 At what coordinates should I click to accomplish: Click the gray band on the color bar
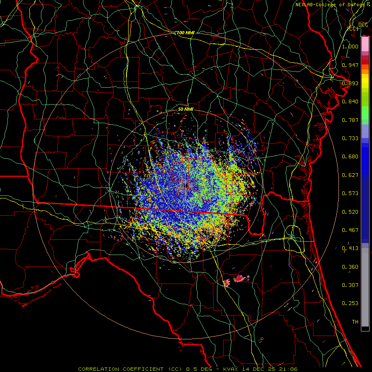365,287
